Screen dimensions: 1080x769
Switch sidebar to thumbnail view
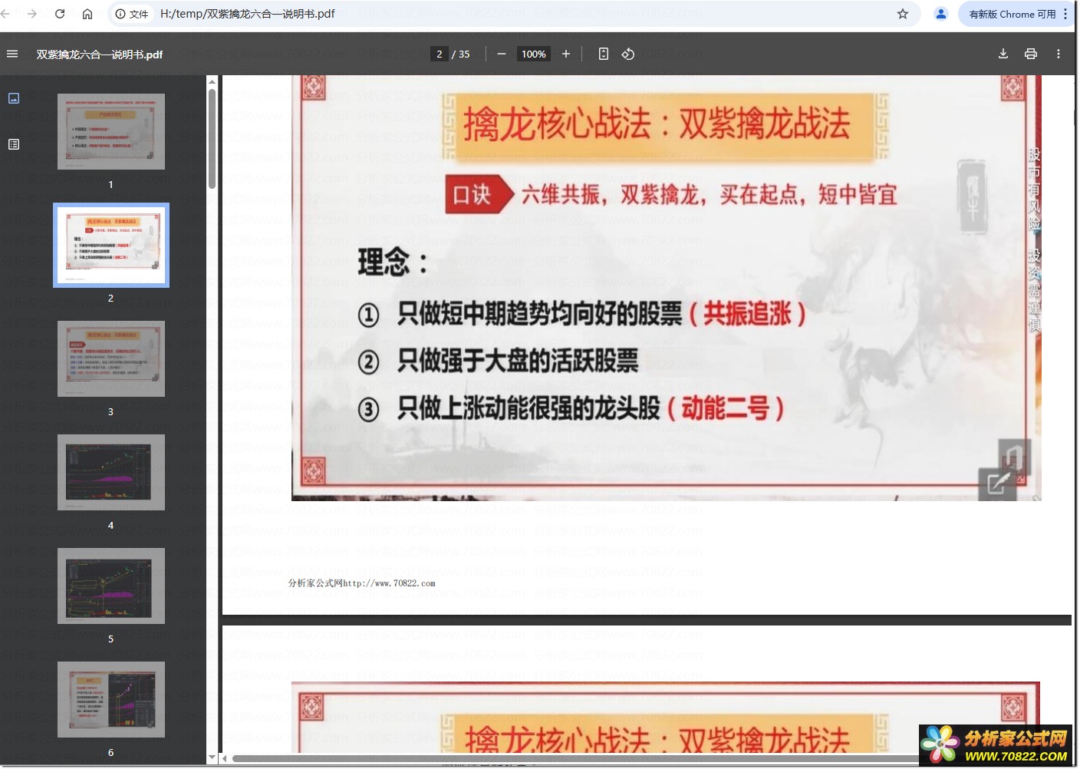(x=14, y=98)
